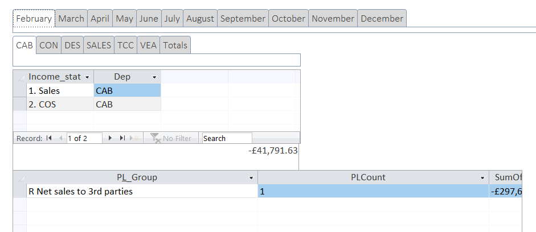Open the PLCount column dropdown arrow

482,177
